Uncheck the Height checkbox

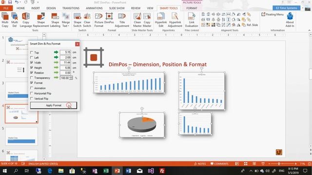click(31, 68)
